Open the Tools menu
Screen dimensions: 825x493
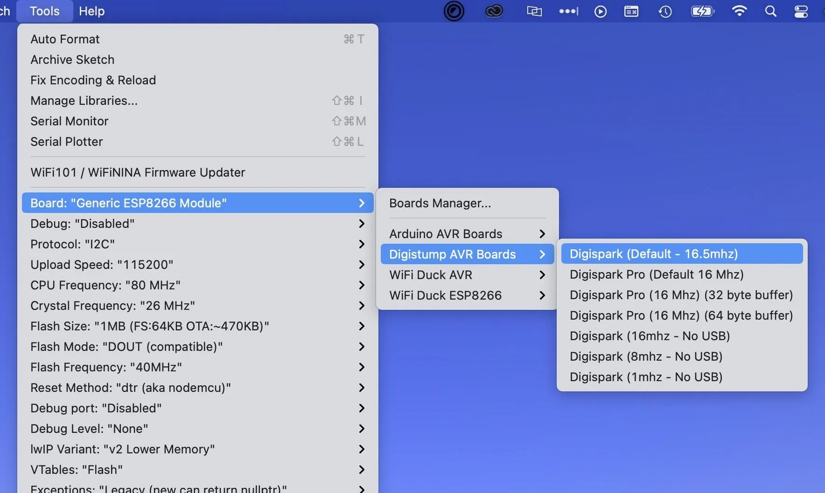pyautogui.click(x=45, y=11)
